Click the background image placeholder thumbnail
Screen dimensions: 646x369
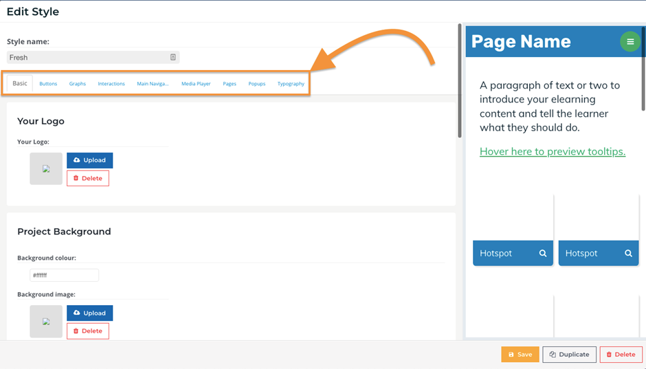[x=46, y=322]
